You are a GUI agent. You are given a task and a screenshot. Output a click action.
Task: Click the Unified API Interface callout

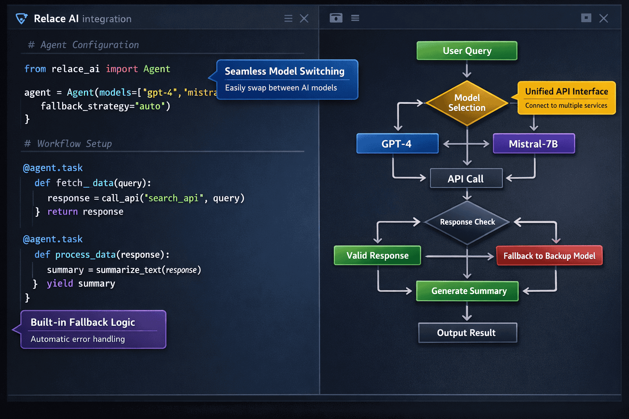coord(566,98)
